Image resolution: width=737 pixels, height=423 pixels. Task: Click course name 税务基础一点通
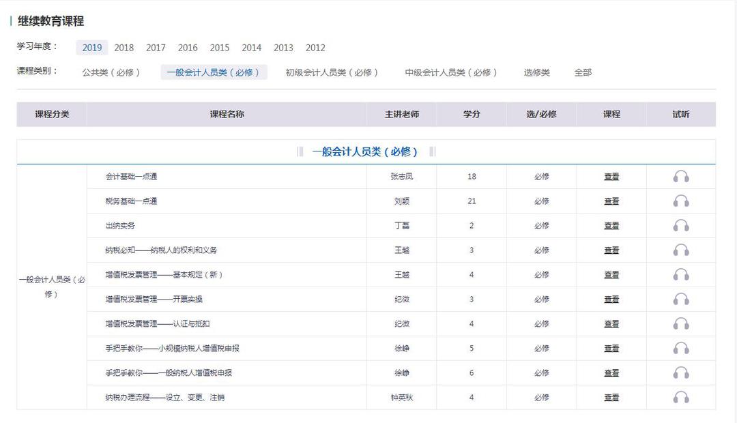131,201
